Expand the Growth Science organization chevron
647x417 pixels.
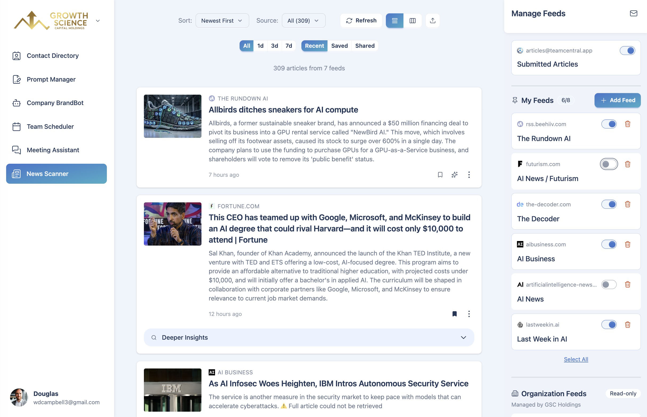tap(98, 21)
